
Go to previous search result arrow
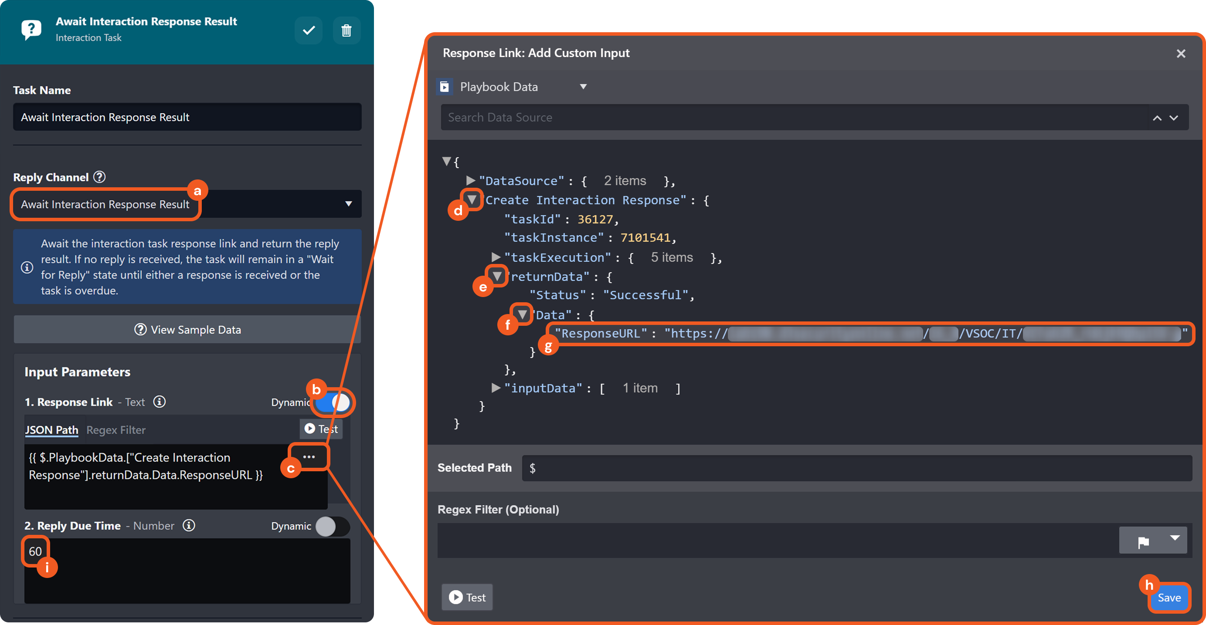click(1157, 118)
